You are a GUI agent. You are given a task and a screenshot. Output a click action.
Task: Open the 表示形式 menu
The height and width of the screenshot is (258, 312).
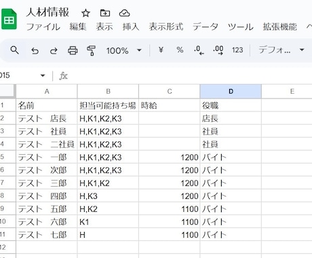(x=166, y=27)
